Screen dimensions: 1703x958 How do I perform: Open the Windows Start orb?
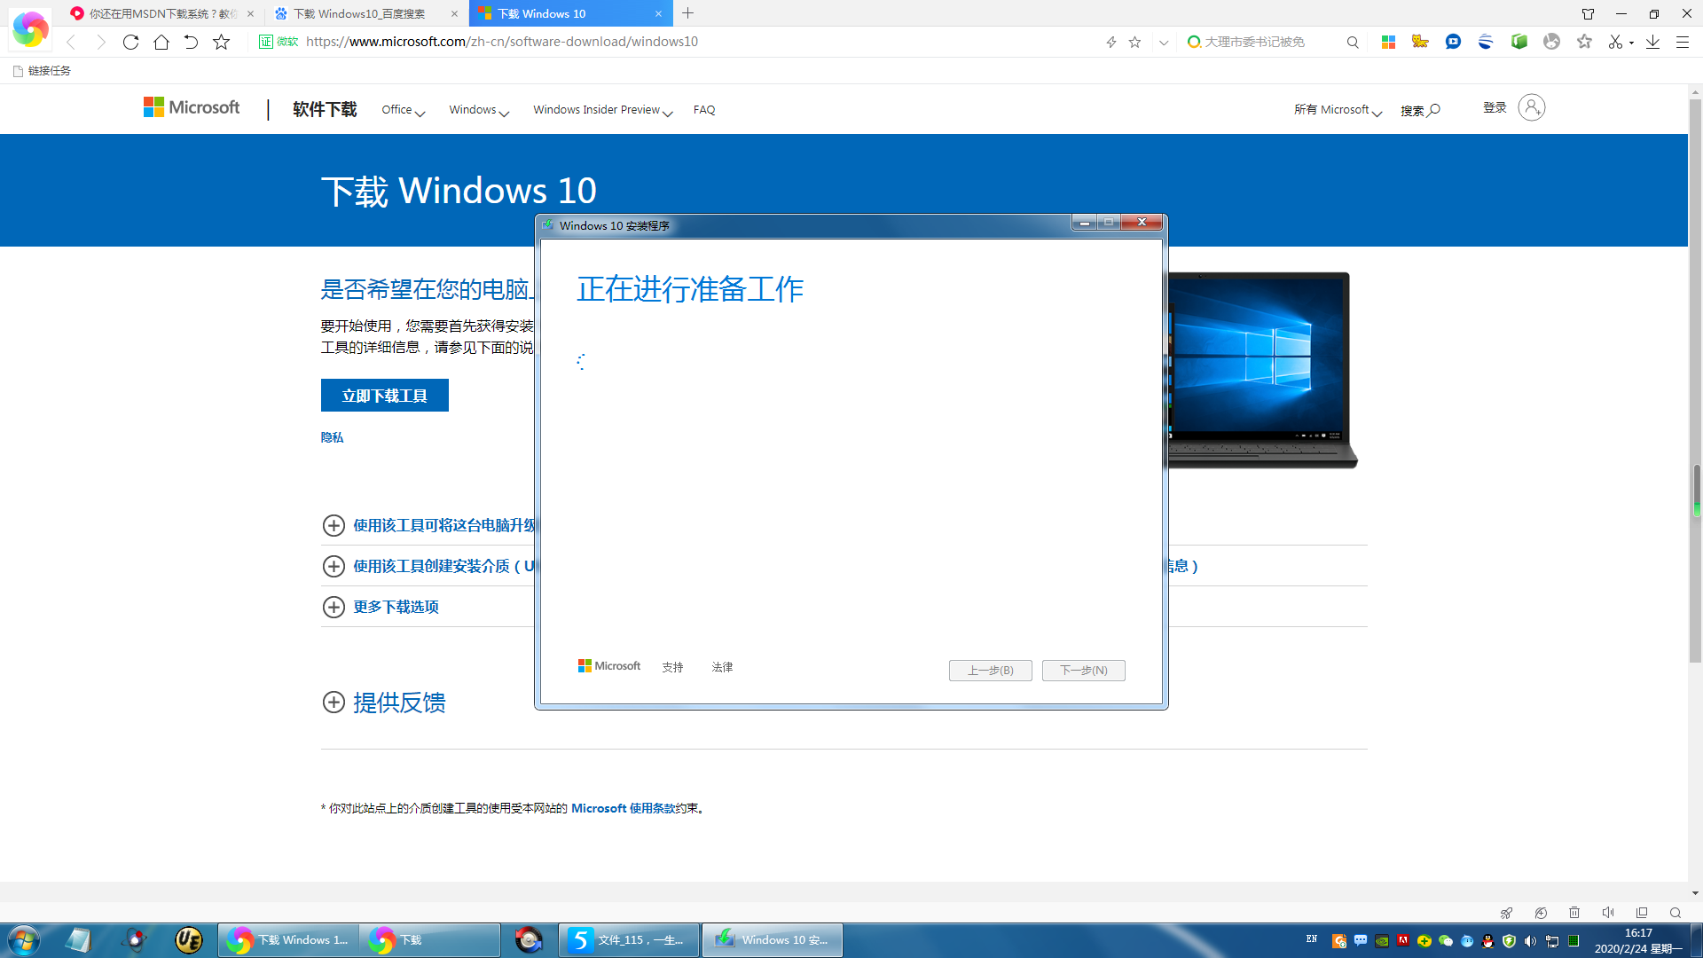[24, 940]
